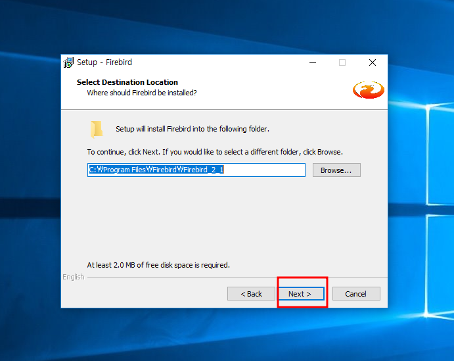Image resolution: width=454 pixels, height=361 pixels.
Task: Click the "To continue, click Next" instruction text
Action: (x=215, y=152)
